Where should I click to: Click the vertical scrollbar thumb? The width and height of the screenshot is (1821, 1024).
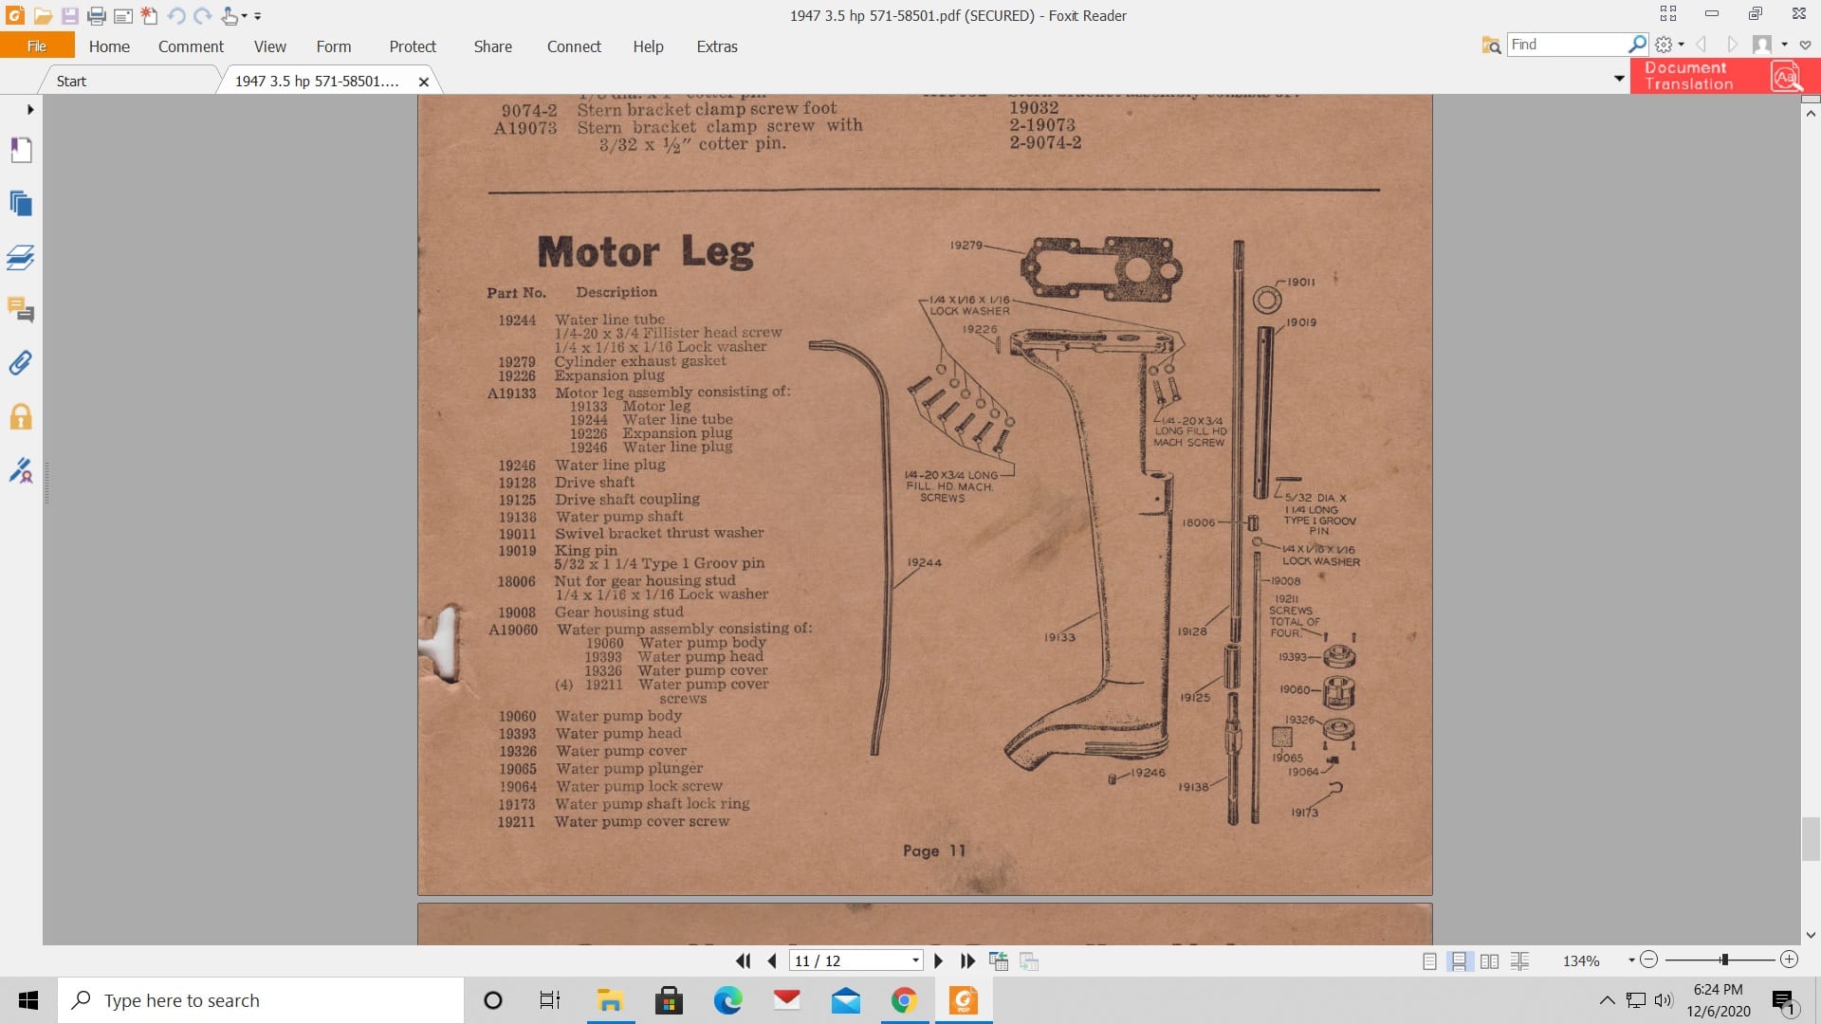point(1810,838)
